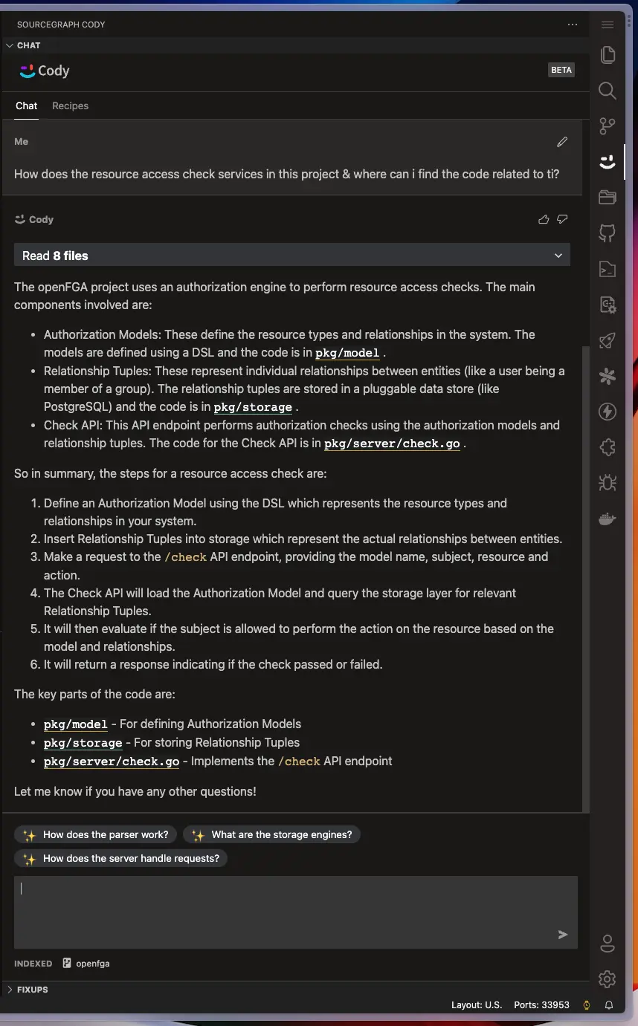The image size is (638, 1026).
Task: Open the GitHub view
Action: tap(608, 233)
